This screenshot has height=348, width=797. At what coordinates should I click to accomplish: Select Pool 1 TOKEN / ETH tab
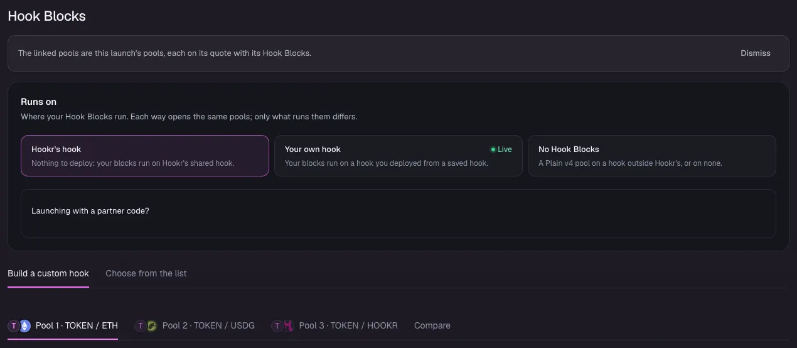63,326
